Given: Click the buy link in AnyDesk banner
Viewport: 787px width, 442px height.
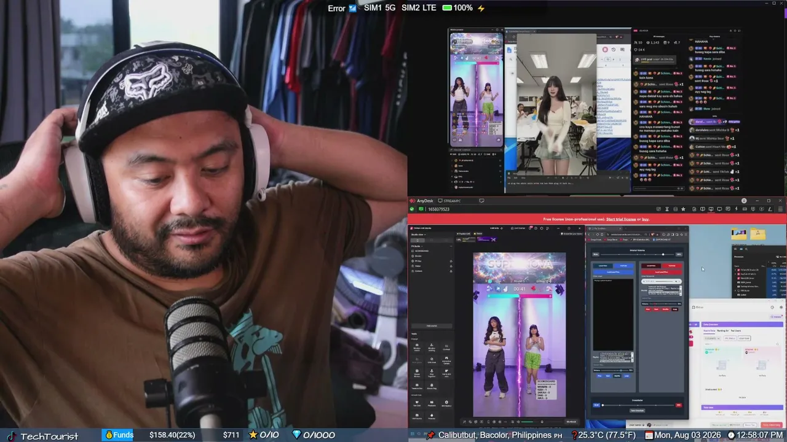Looking at the screenshot, I should tap(646, 219).
